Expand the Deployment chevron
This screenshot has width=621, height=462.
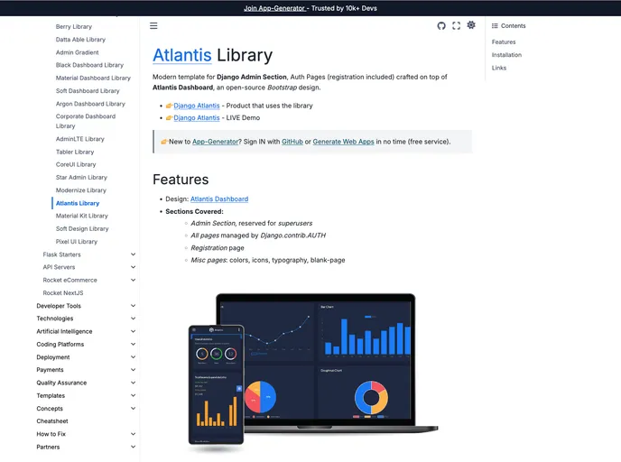click(x=133, y=357)
